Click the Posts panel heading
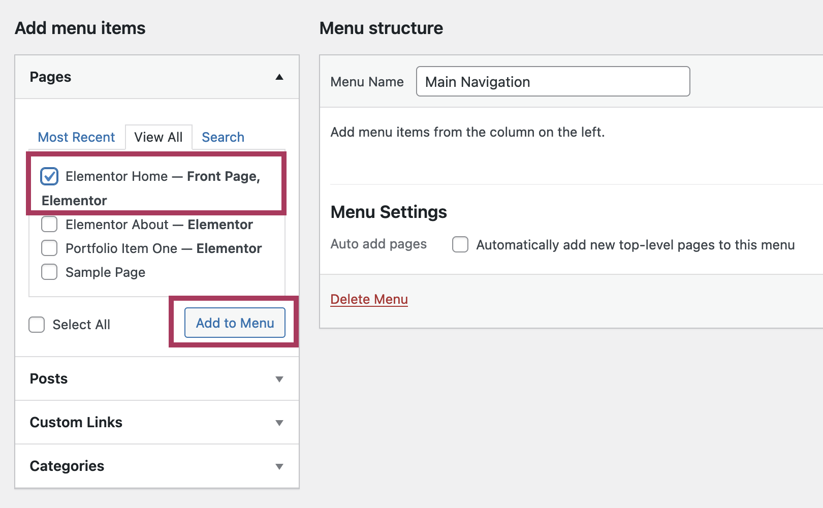The height and width of the screenshot is (508, 823). (x=49, y=379)
